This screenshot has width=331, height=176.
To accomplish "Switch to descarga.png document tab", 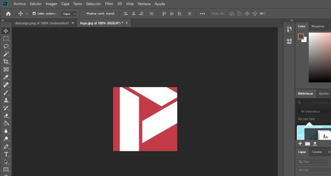I will click(42, 23).
